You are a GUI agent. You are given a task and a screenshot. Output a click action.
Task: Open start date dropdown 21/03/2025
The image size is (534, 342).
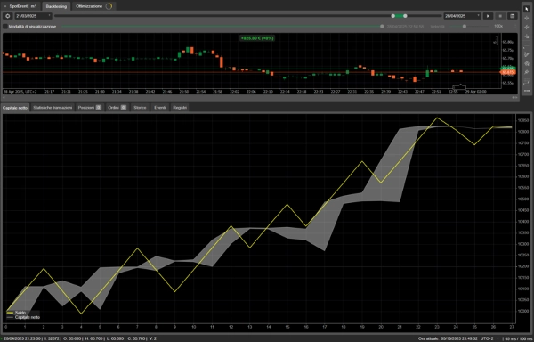[33, 16]
